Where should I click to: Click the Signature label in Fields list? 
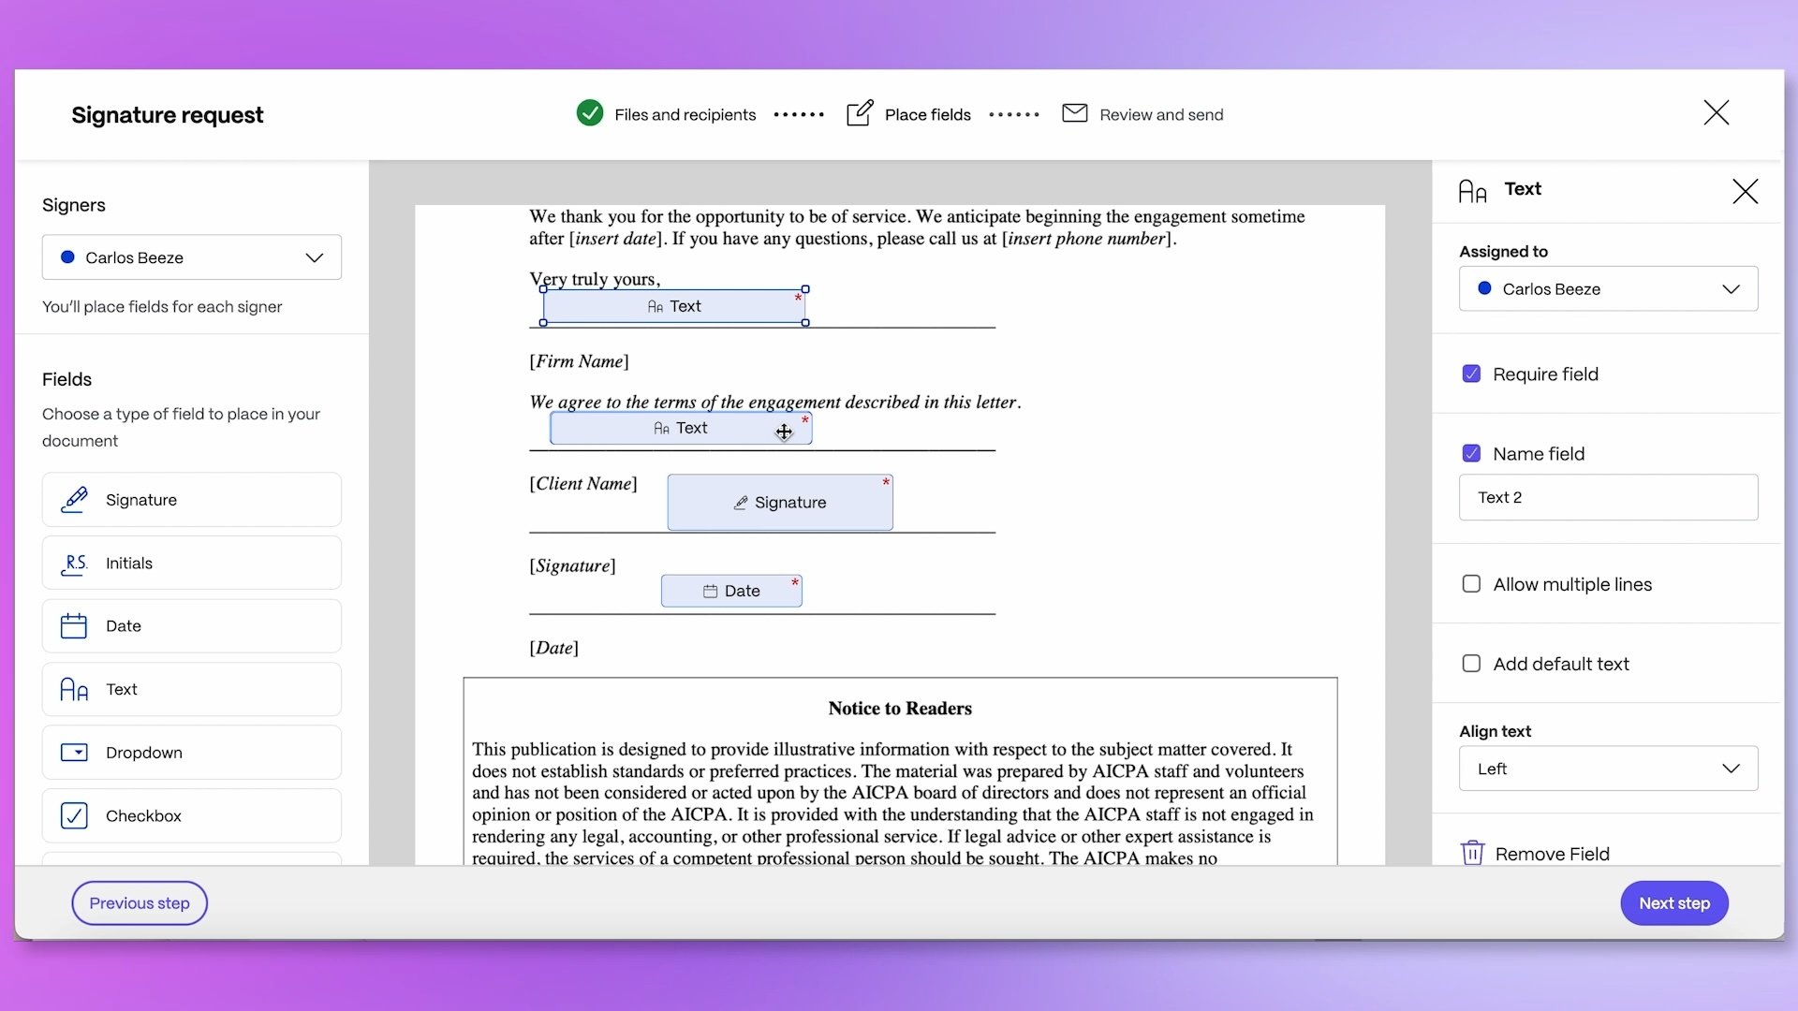[141, 500]
